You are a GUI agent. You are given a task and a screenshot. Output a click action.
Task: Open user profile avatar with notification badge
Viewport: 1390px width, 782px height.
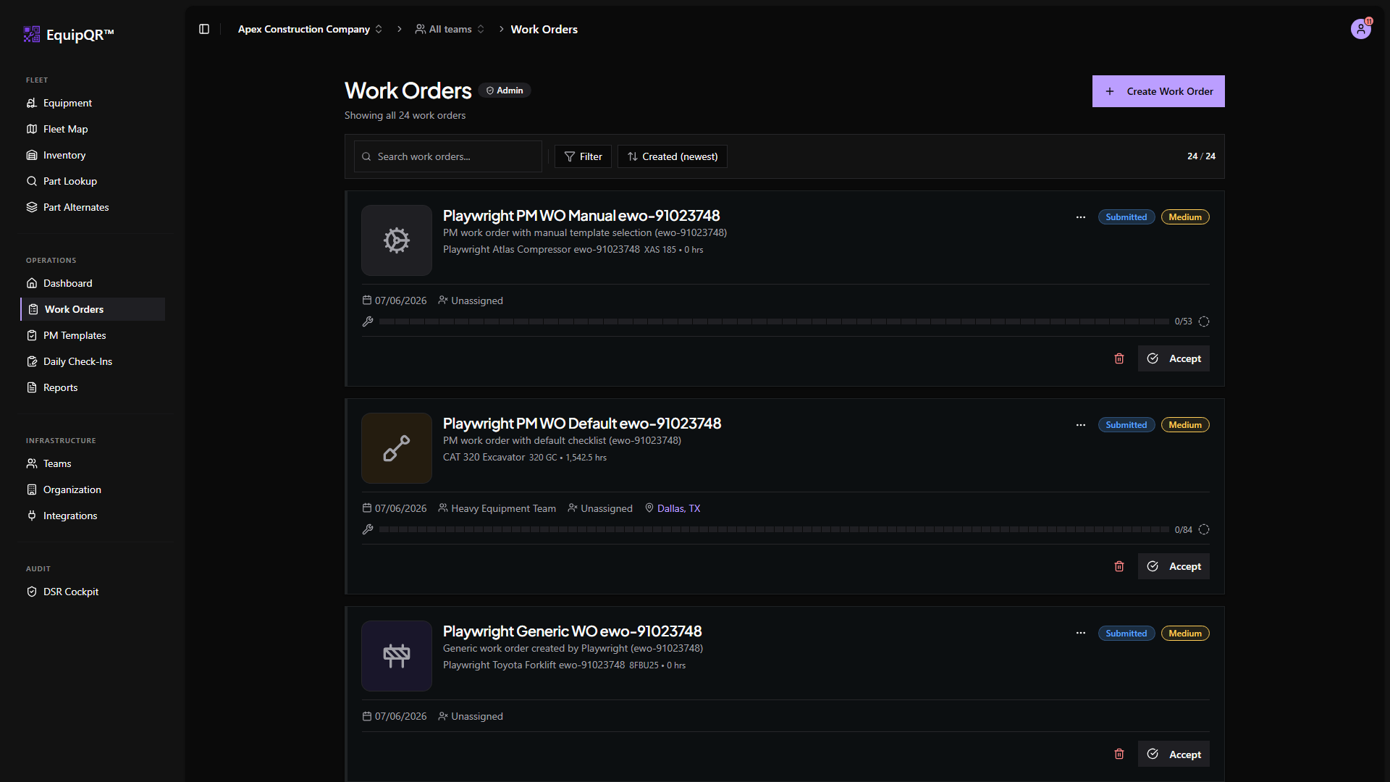[1361, 29]
